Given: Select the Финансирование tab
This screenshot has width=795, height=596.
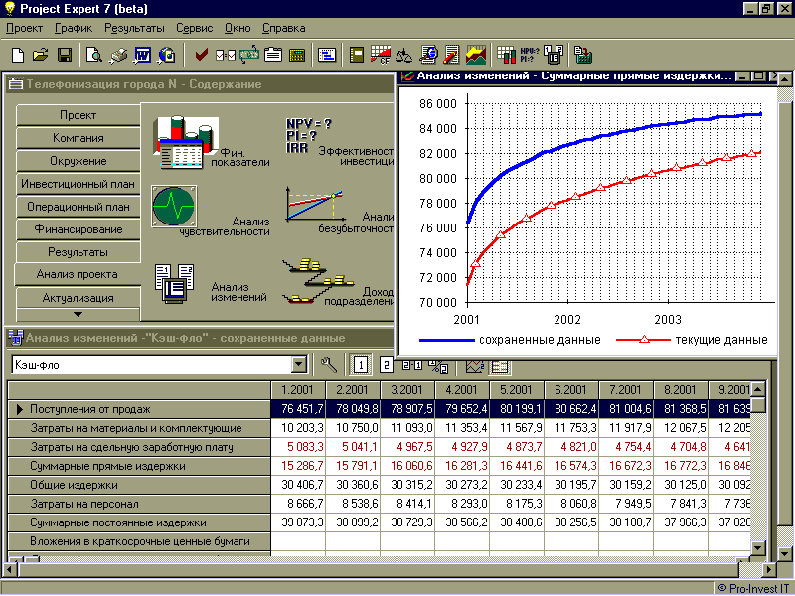Looking at the screenshot, I should 79,229.
